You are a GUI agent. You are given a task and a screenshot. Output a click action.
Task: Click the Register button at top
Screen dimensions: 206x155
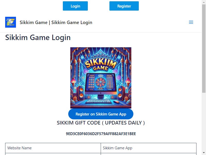(124, 6)
